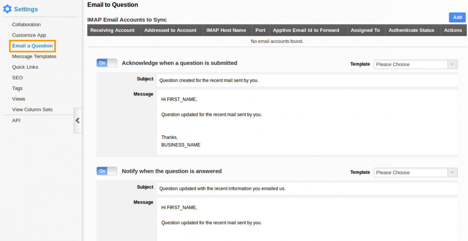Open Customize App settings
Screen dimensions: 468x241
point(29,35)
